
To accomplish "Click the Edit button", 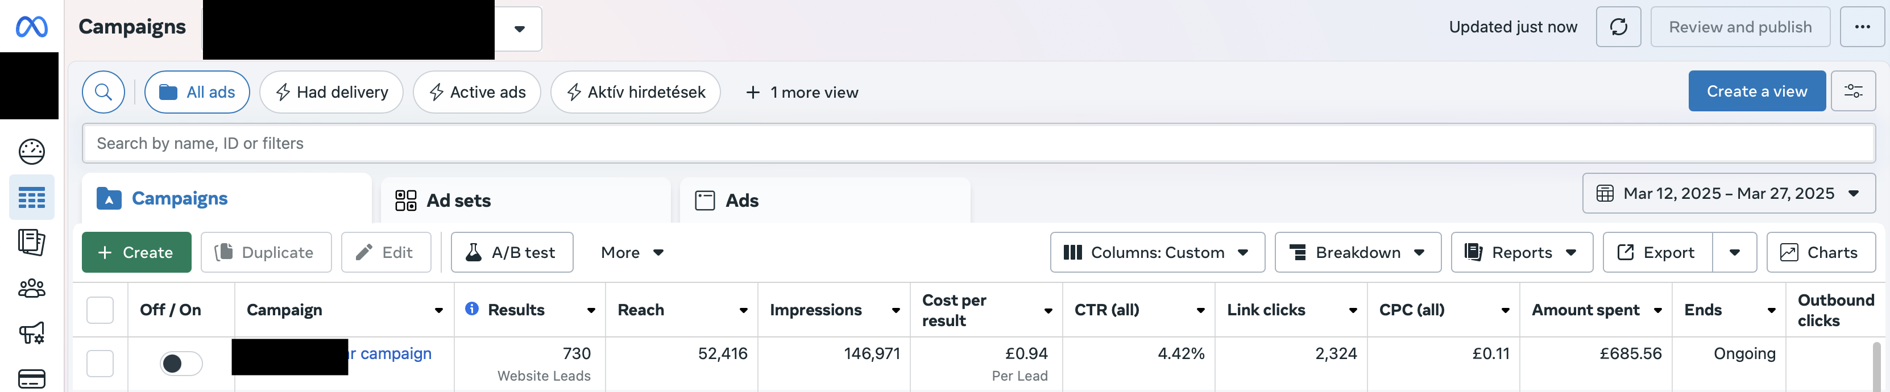I will [386, 253].
